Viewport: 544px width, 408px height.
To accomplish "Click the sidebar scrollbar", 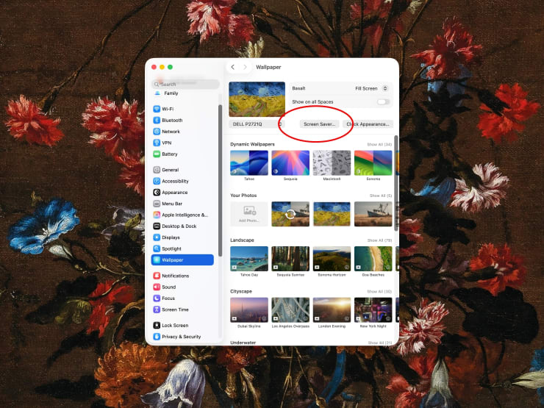I will tap(220, 180).
